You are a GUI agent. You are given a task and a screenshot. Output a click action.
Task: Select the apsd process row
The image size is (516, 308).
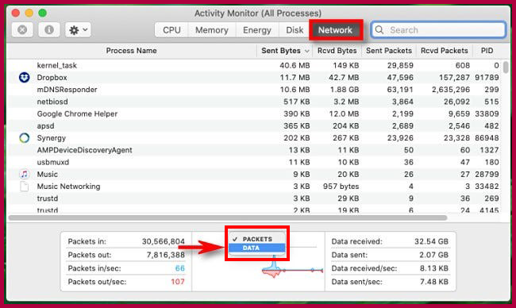tap(254, 125)
